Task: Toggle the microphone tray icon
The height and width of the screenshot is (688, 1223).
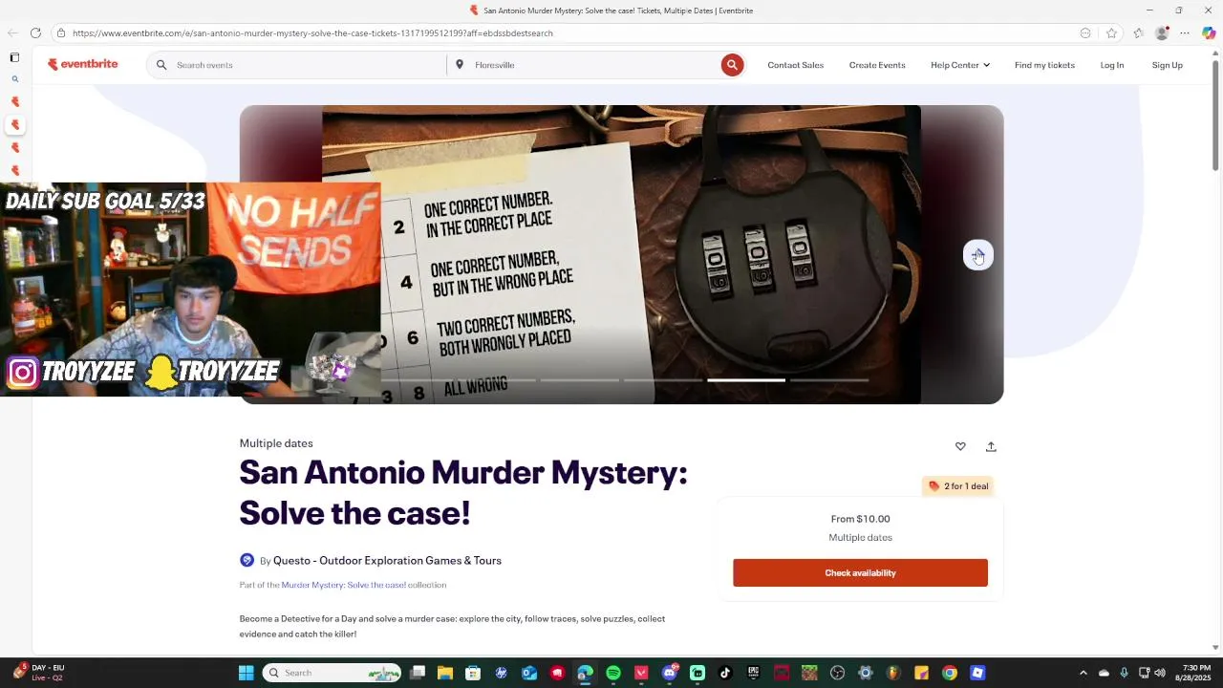Action: pyautogui.click(x=1124, y=673)
